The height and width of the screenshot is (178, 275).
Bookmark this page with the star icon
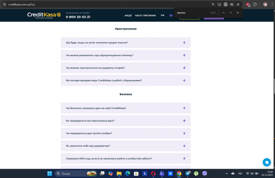click(x=238, y=4)
